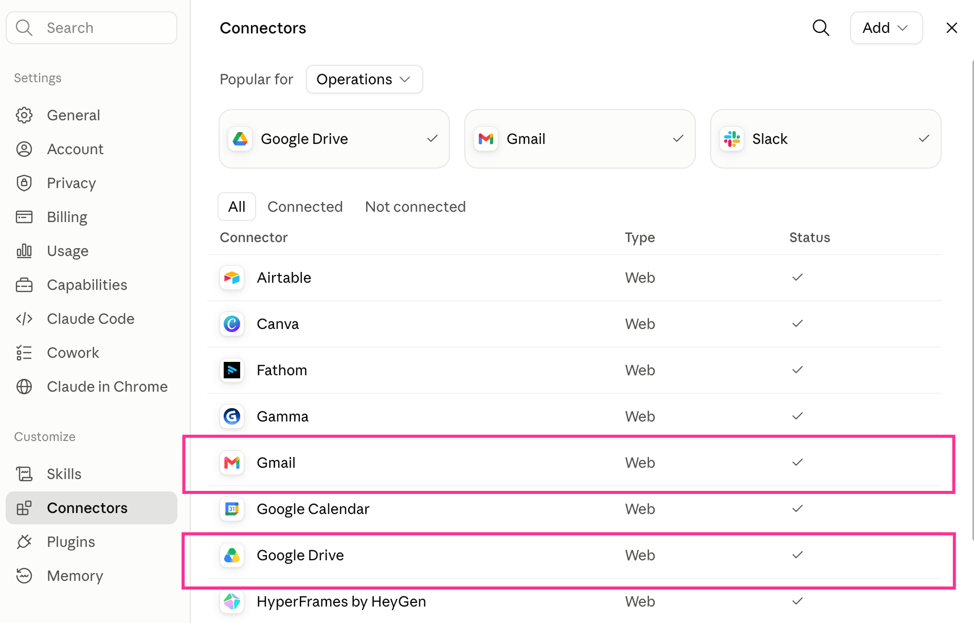
Task: Switch to the Not connected tab
Action: (416, 207)
